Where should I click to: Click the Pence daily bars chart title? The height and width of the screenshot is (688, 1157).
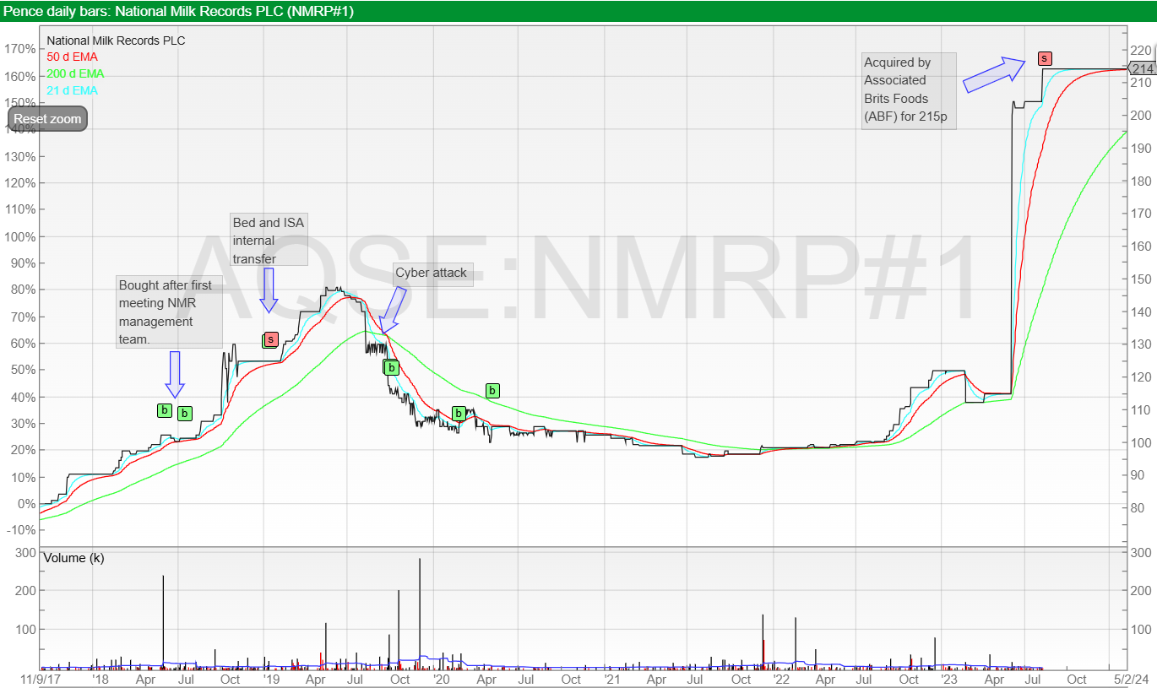[179, 11]
